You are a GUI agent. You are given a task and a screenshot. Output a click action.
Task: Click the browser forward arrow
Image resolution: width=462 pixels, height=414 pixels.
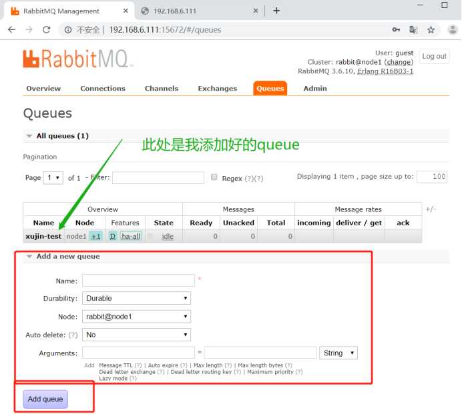29,30
